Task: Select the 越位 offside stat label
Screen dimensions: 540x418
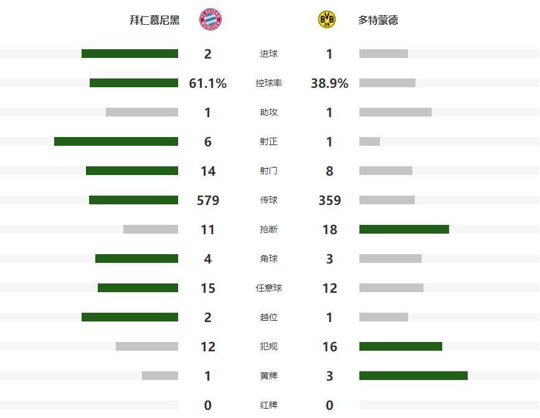Action: pos(268,317)
